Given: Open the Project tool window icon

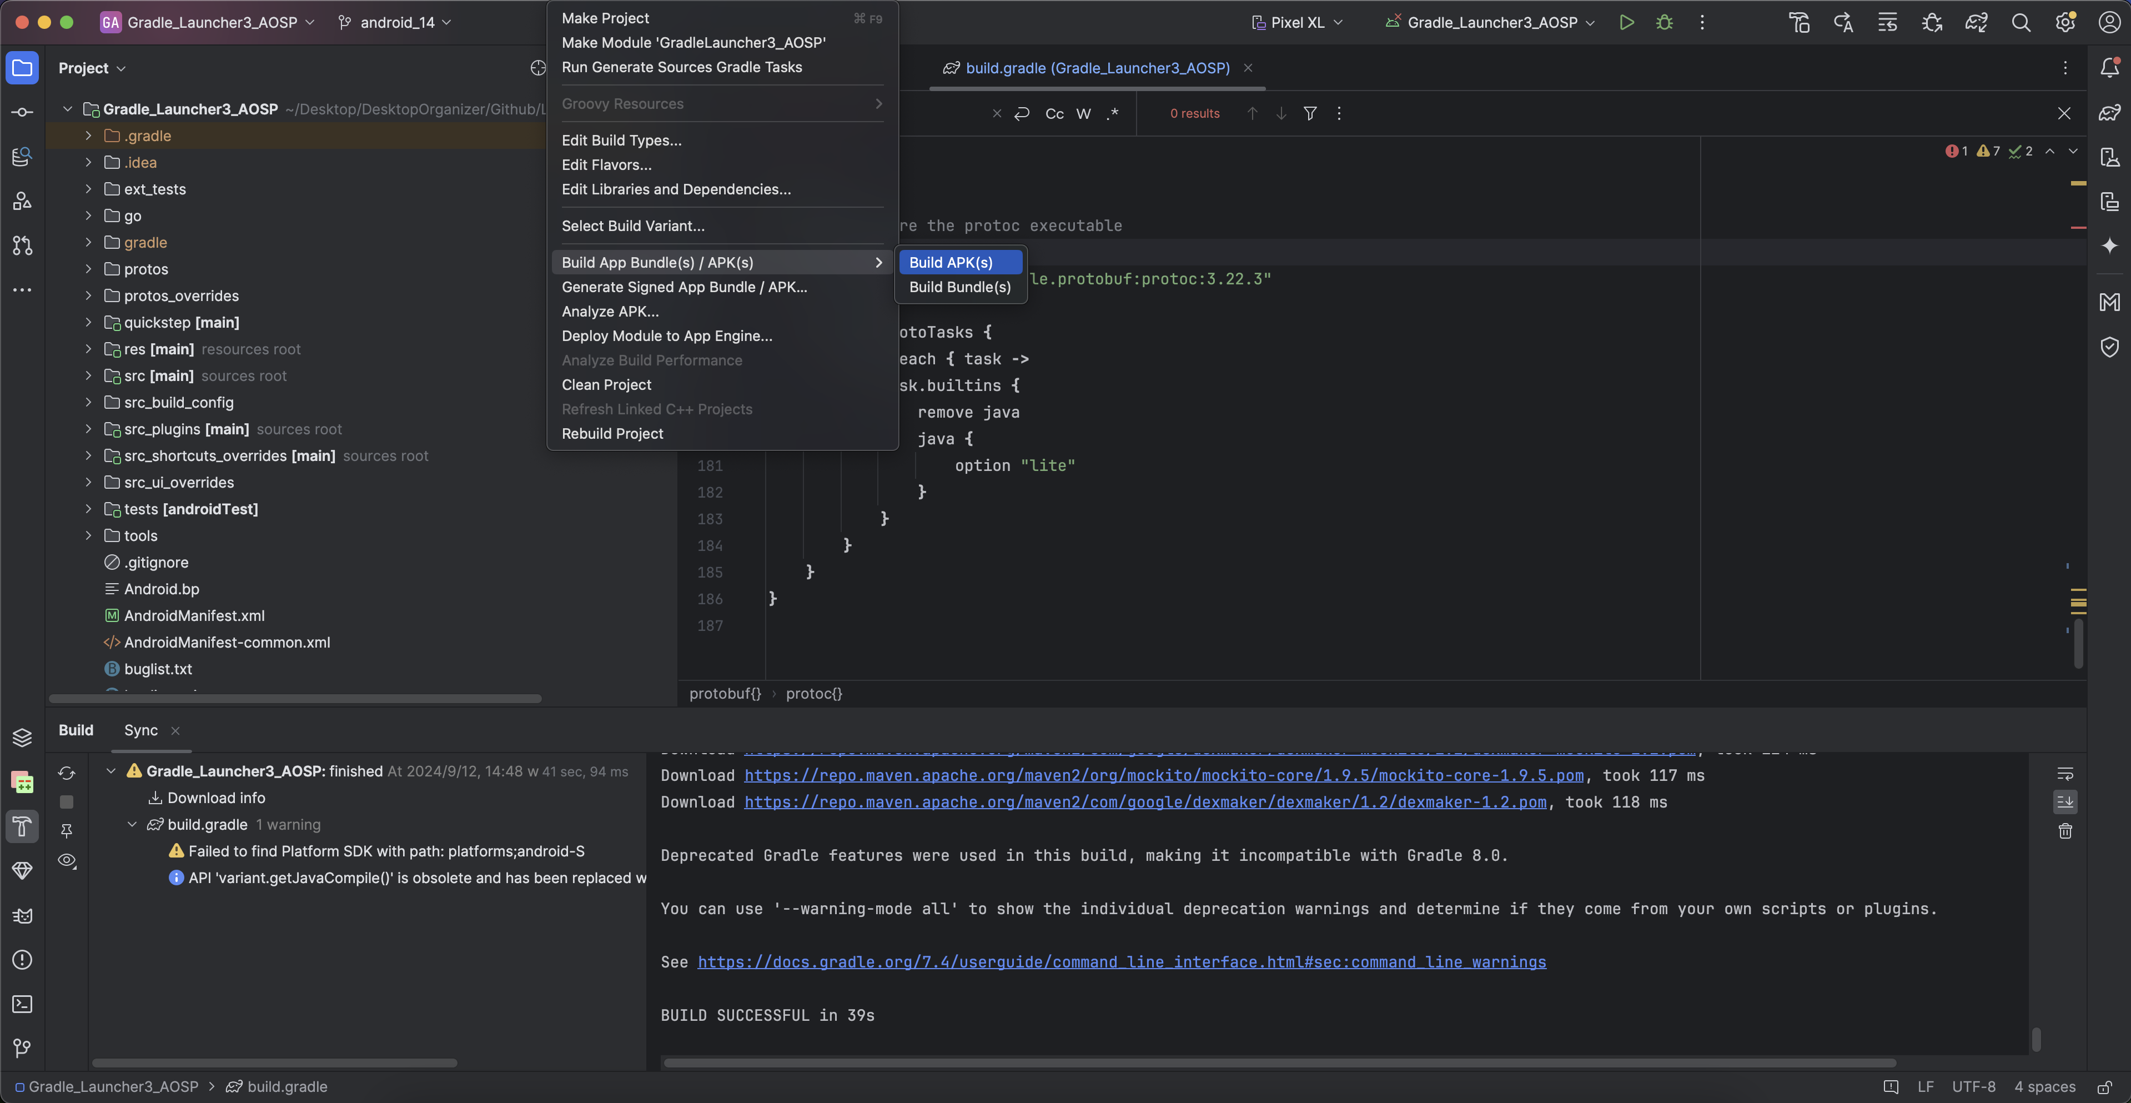Looking at the screenshot, I should pyautogui.click(x=22, y=68).
